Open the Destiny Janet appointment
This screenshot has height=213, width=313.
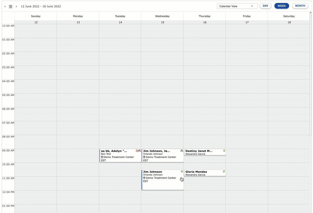click(203, 152)
